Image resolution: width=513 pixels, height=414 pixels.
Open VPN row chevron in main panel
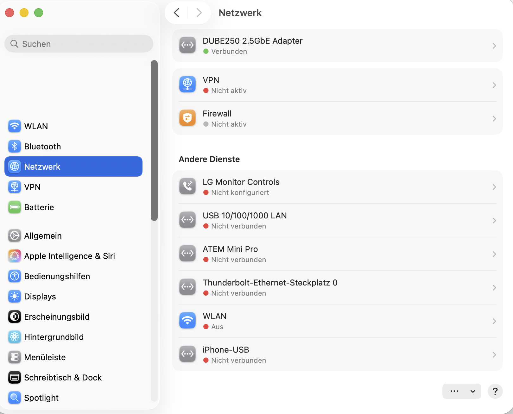pos(494,85)
